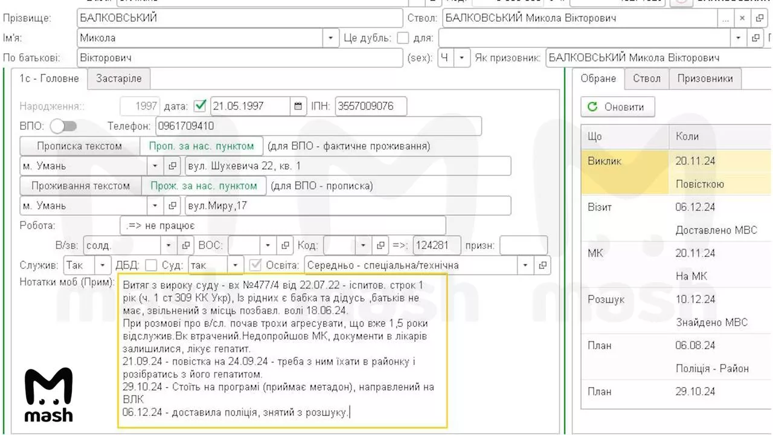Open the Освіта dropdown arrow

(526, 265)
